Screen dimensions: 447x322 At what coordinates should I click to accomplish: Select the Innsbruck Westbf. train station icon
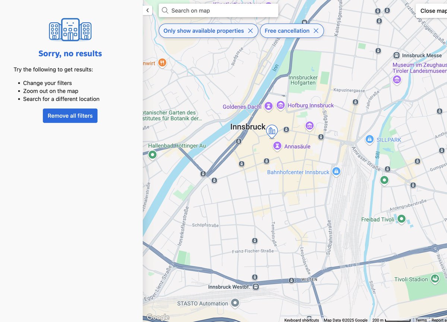256,287
